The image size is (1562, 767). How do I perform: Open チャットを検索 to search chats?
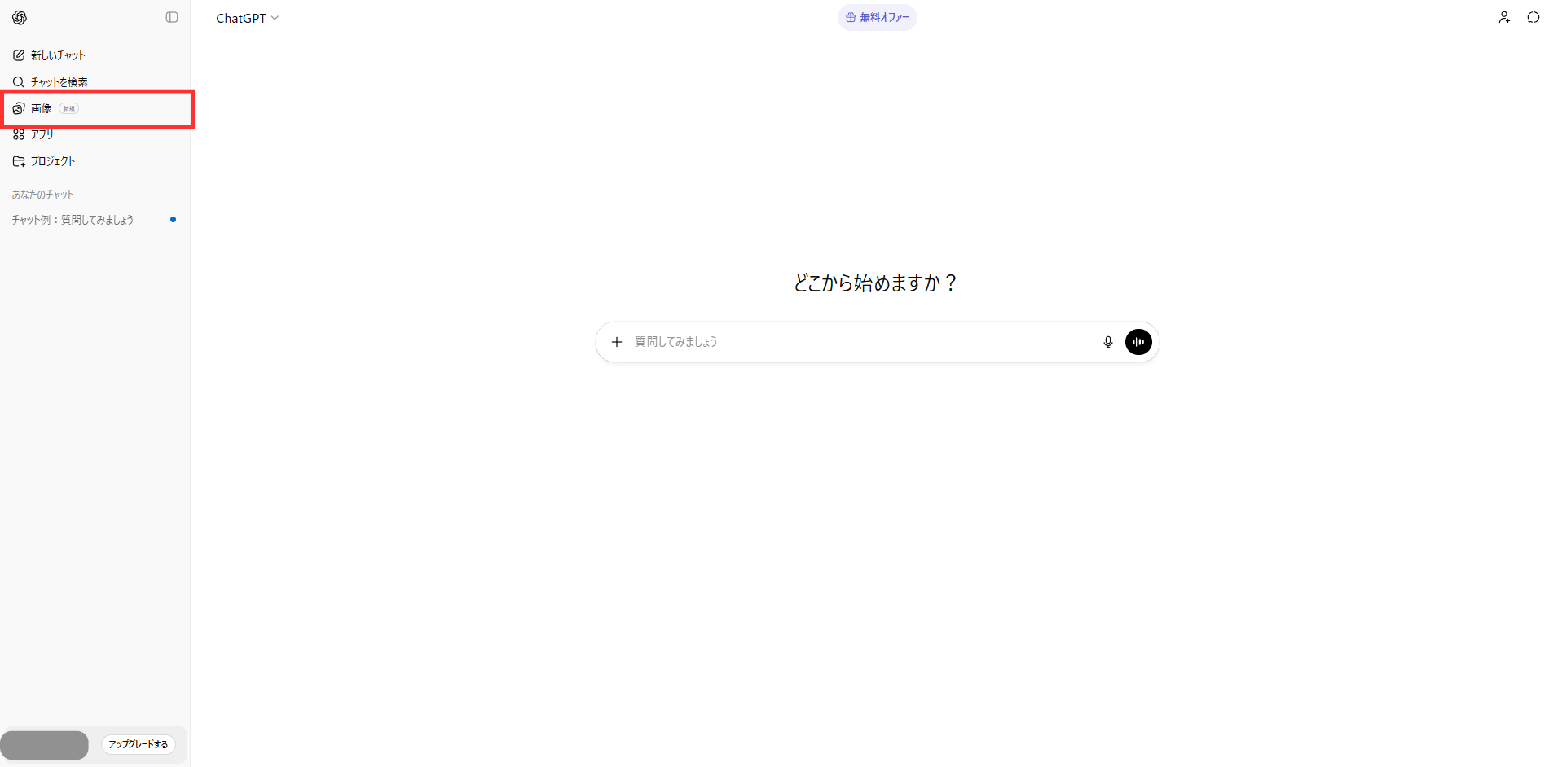[x=59, y=82]
